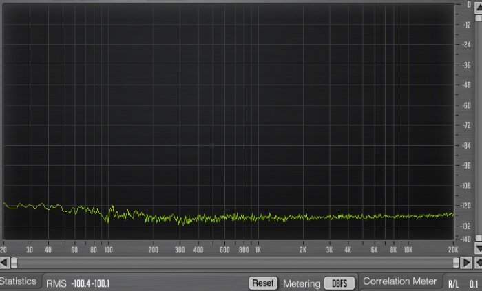Click the 2K frequency axis label
This screenshot has width=482, height=291.
click(x=303, y=250)
